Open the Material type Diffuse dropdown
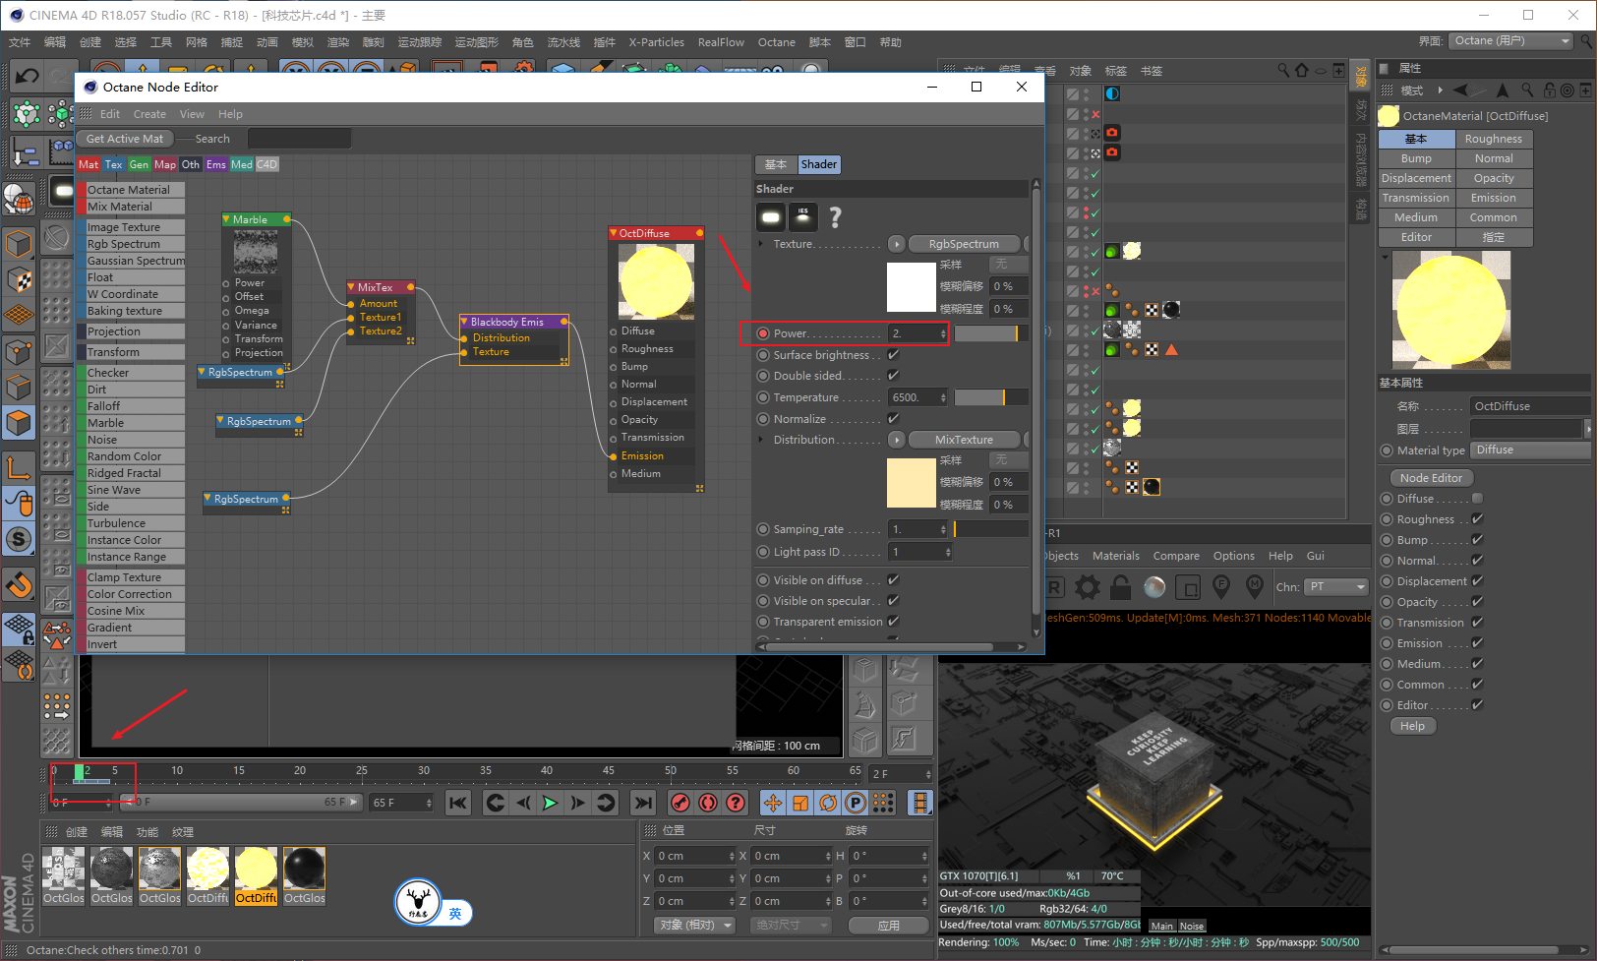The image size is (1597, 961). (x=1529, y=450)
